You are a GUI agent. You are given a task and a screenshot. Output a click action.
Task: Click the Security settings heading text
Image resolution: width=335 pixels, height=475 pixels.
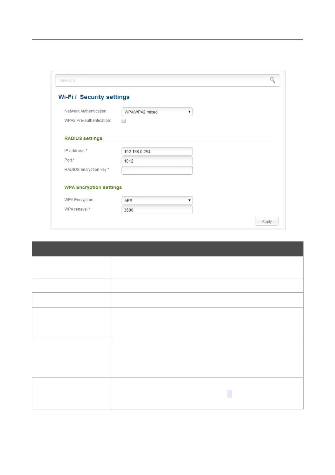point(105,97)
